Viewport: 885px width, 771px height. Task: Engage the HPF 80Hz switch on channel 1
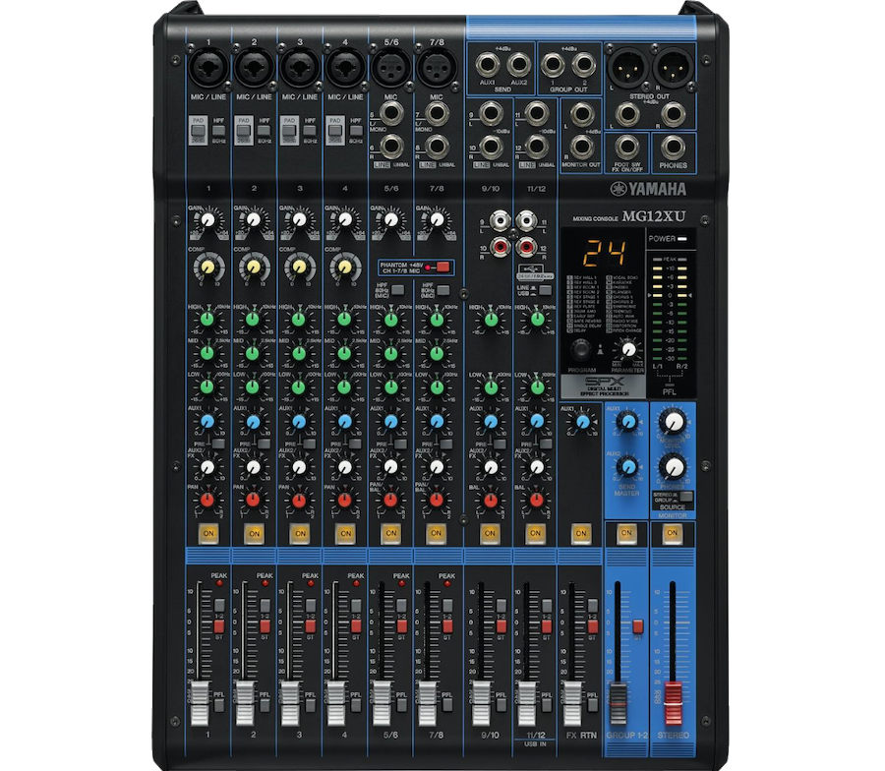(x=218, y=131)
